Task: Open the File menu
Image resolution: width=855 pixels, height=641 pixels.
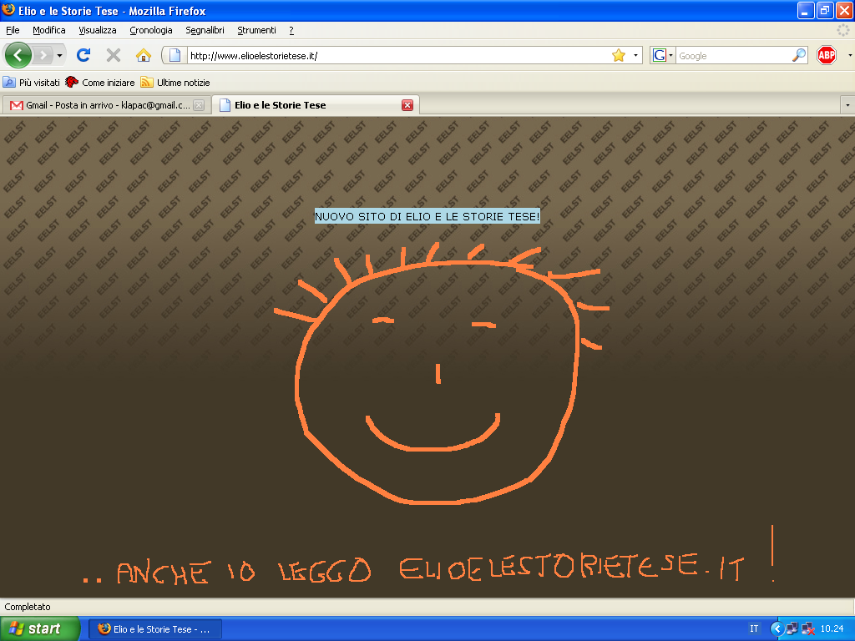Action: [x=13, y=30]
